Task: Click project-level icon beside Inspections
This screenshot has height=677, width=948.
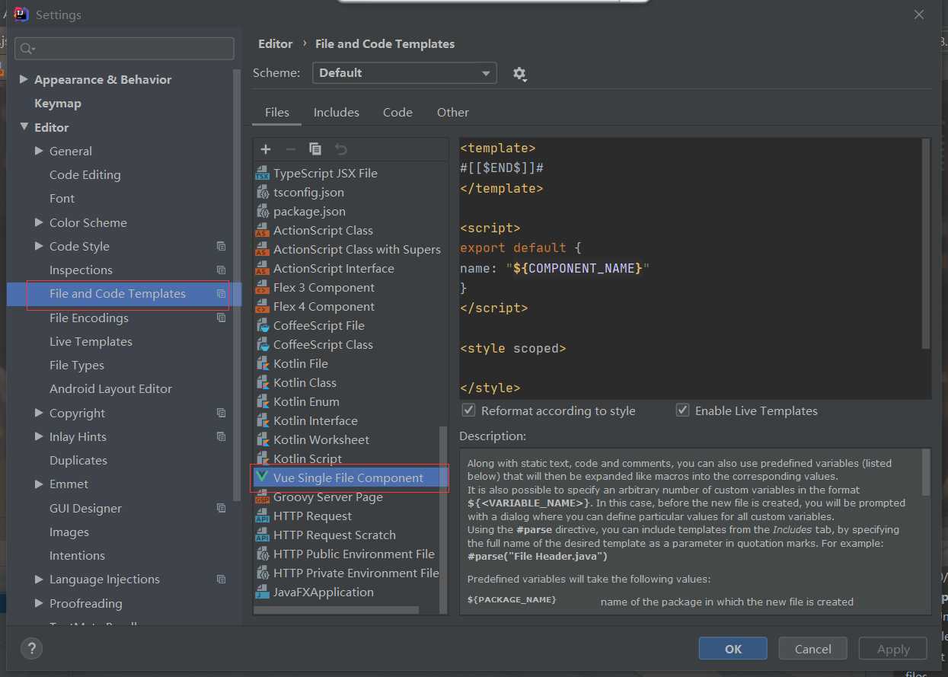Action: coord(221,270)
